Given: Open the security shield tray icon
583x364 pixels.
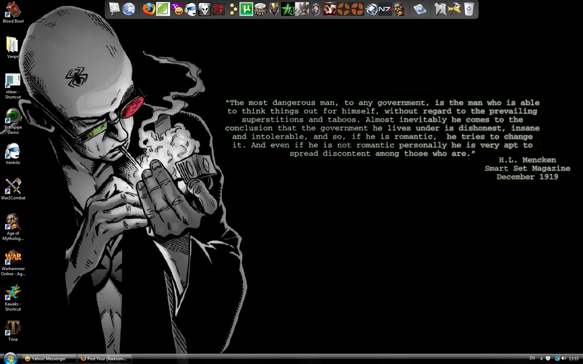Looking at the screenshot, I should click(548, 358).
